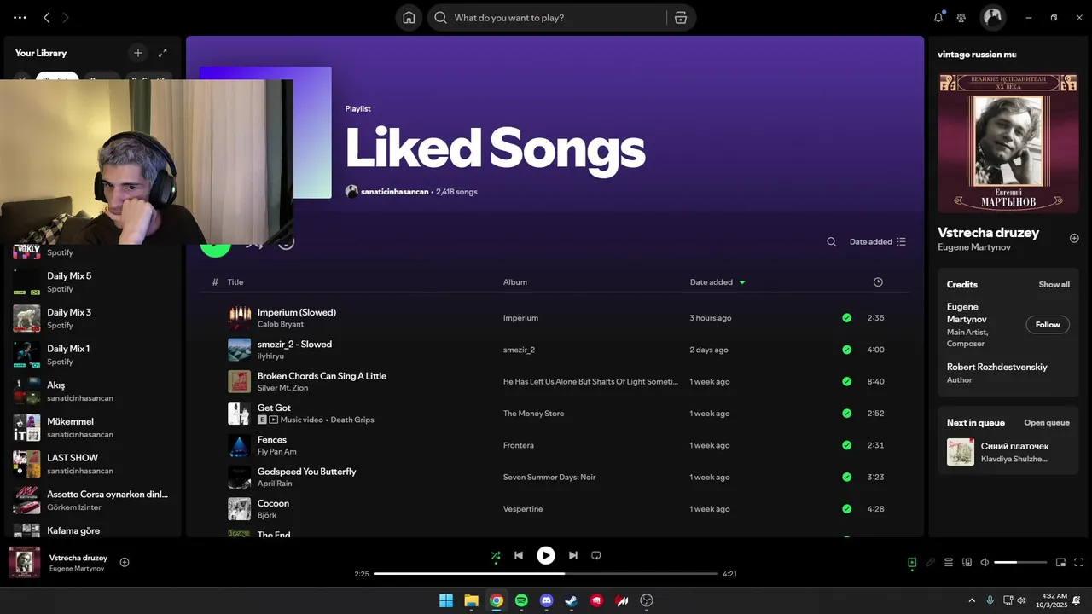The image size is (1092, 614).
Task: Toggle shuffle in the player controls
Action: (496, 556)
